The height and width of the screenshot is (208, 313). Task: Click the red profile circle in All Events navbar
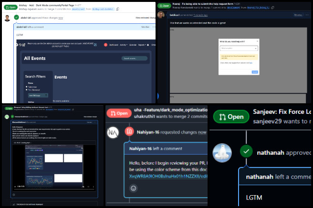coord(105,45)
